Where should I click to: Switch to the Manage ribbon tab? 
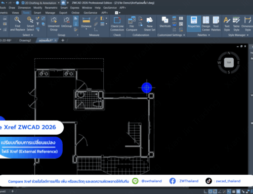pos(50,13)
